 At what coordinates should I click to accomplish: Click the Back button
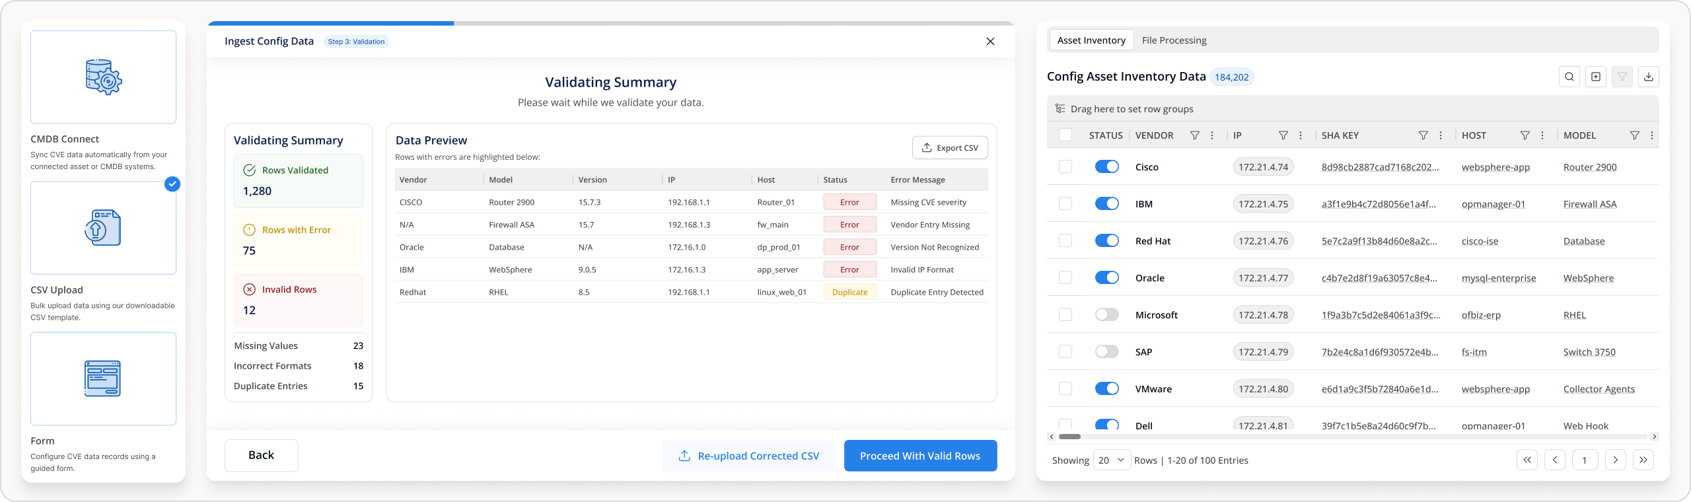point(261,455)
